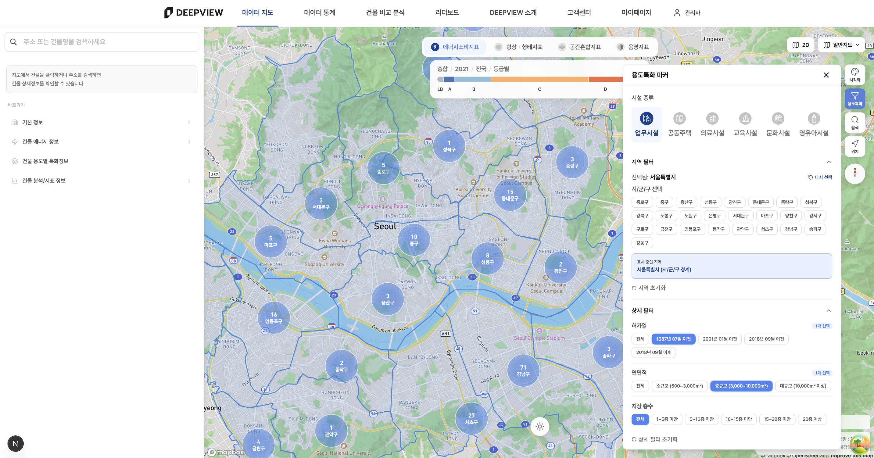Collapse the 상세 필터 section
The height and width of the screenshot is (458, 874).
829,310
